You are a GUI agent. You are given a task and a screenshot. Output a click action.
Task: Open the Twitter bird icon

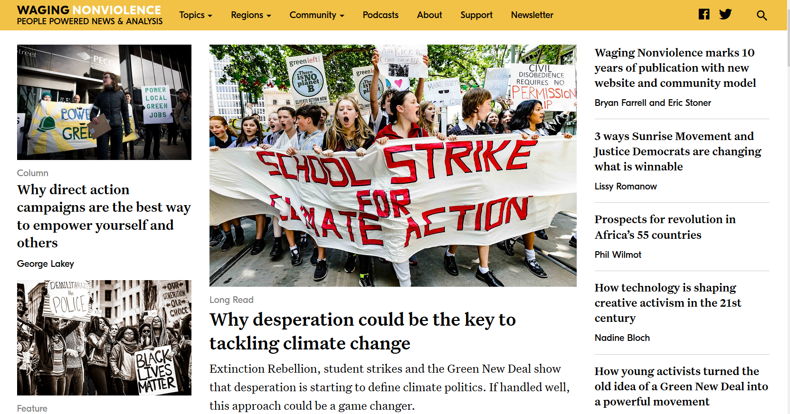(725, 14)
